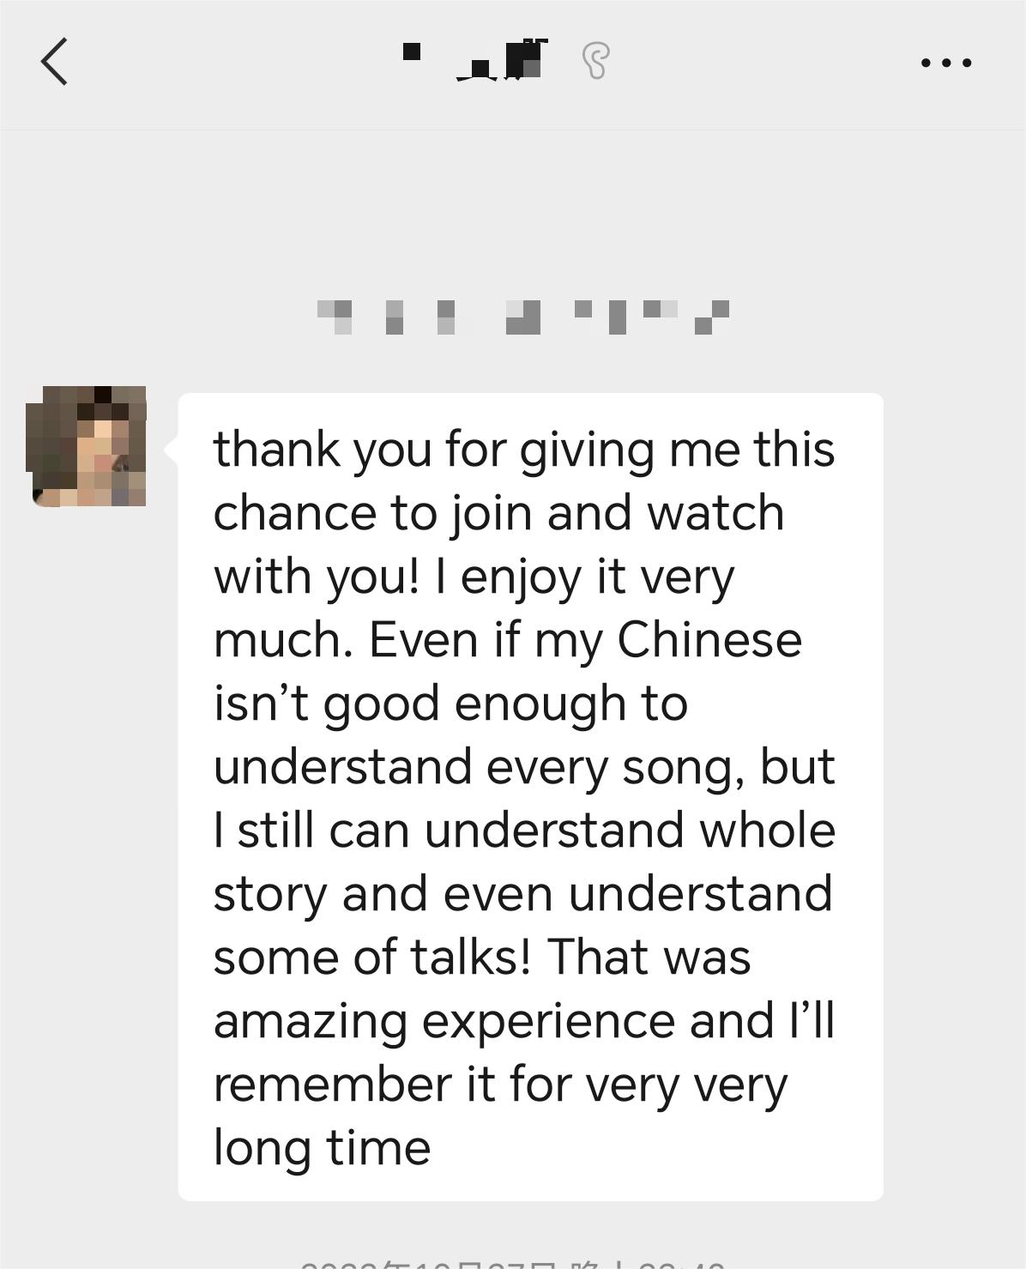Image resolution: width=1026 pixels, height=1269 pixels.
Task: Click the blurred timestamp above the message
Action: pos(522,317)
